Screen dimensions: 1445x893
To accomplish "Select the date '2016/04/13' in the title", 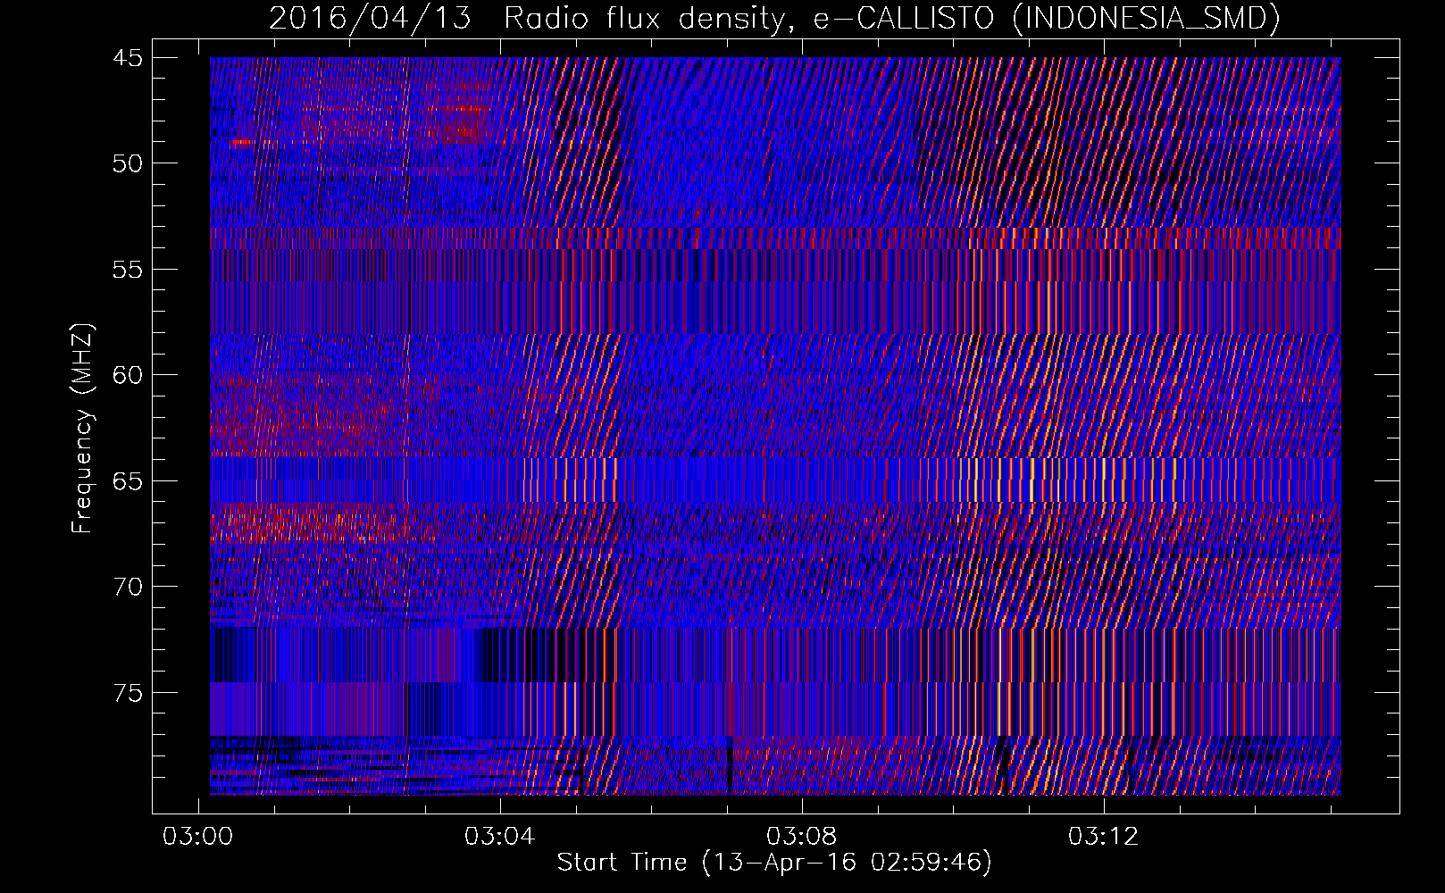I will coord(370,18).
